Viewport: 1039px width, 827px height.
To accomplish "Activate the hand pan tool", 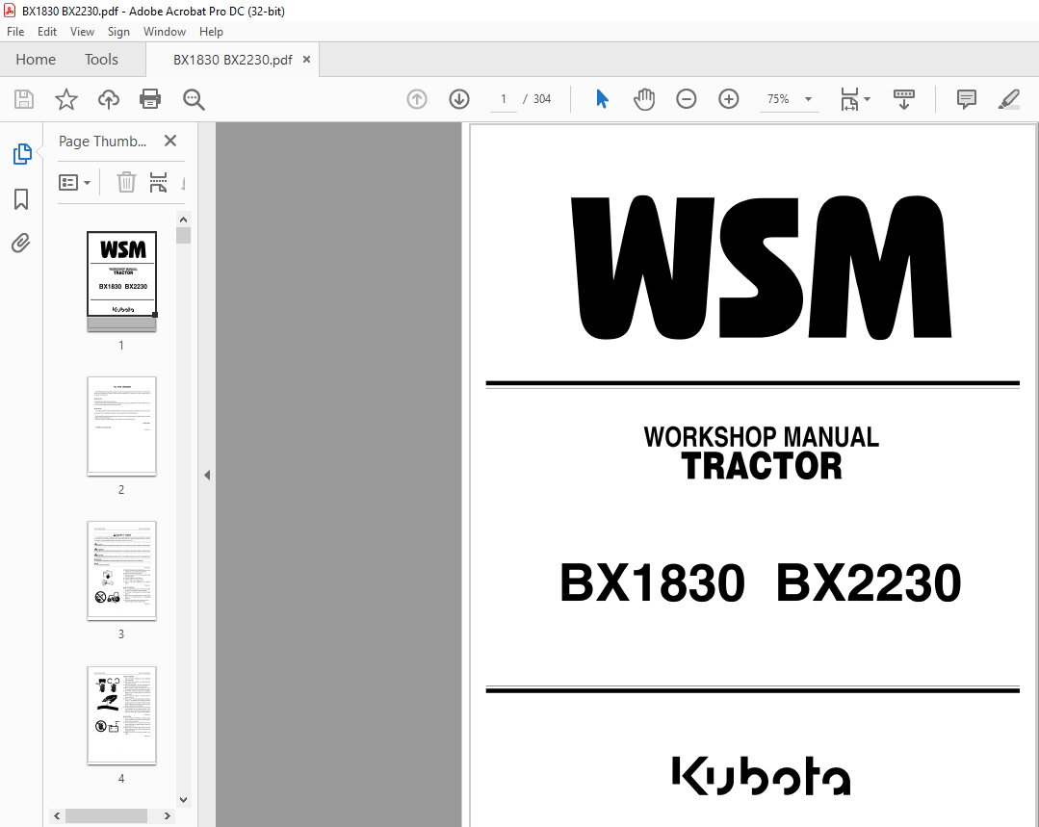I will click(644, 99).
